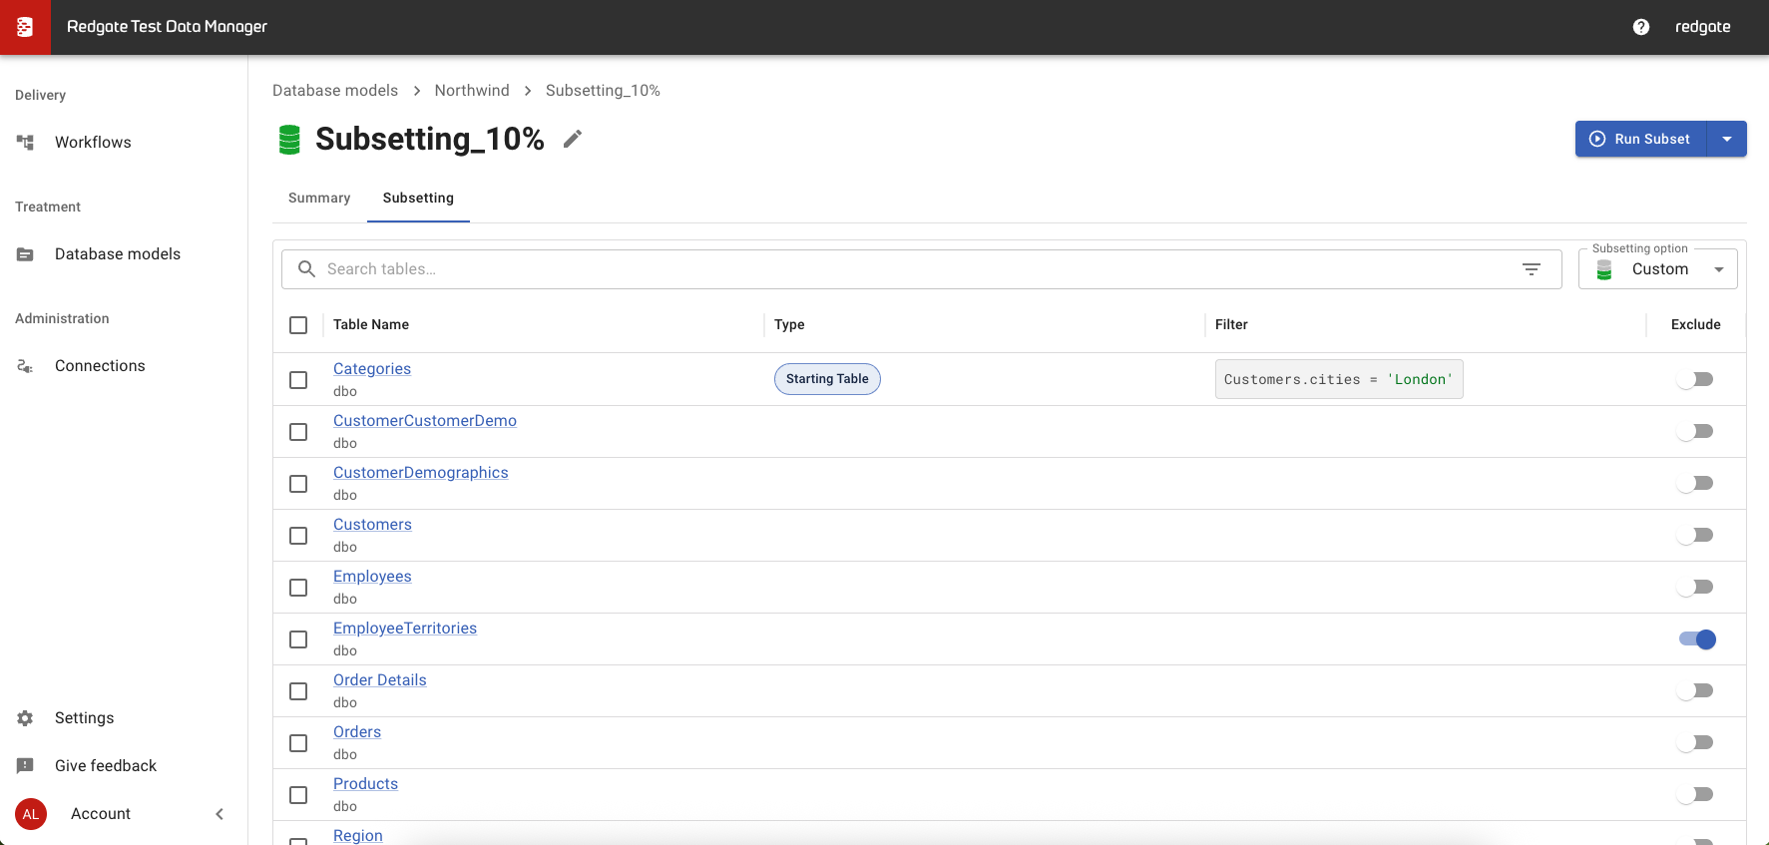Check the Customers table checkbox
Screen dimensions: 1769x845
pyautogui.click(x=298, y=536)
